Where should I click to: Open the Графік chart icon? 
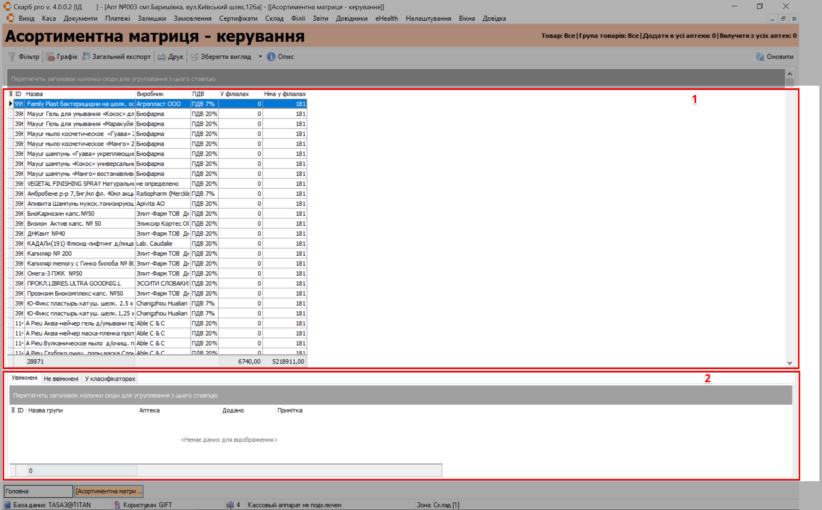pos(50,57)
